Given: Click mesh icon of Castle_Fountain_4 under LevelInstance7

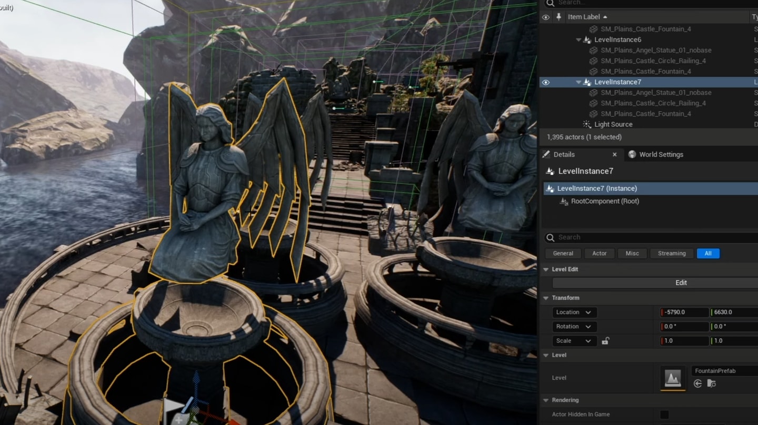Looking at the screenshot, I should pyautogui.click(x=593, y=114).
